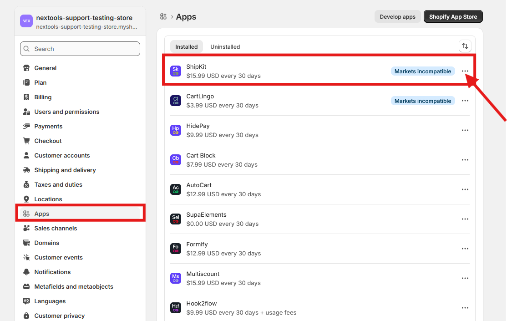This screenshot has height=321, width=507.
Task: Click the sort apps arrows icon
Action: coord(465,46)
